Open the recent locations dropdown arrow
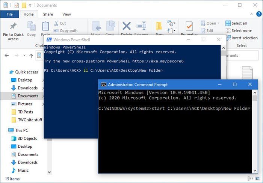Viewport: 263px width, 183px height. [x=24, y=55]
